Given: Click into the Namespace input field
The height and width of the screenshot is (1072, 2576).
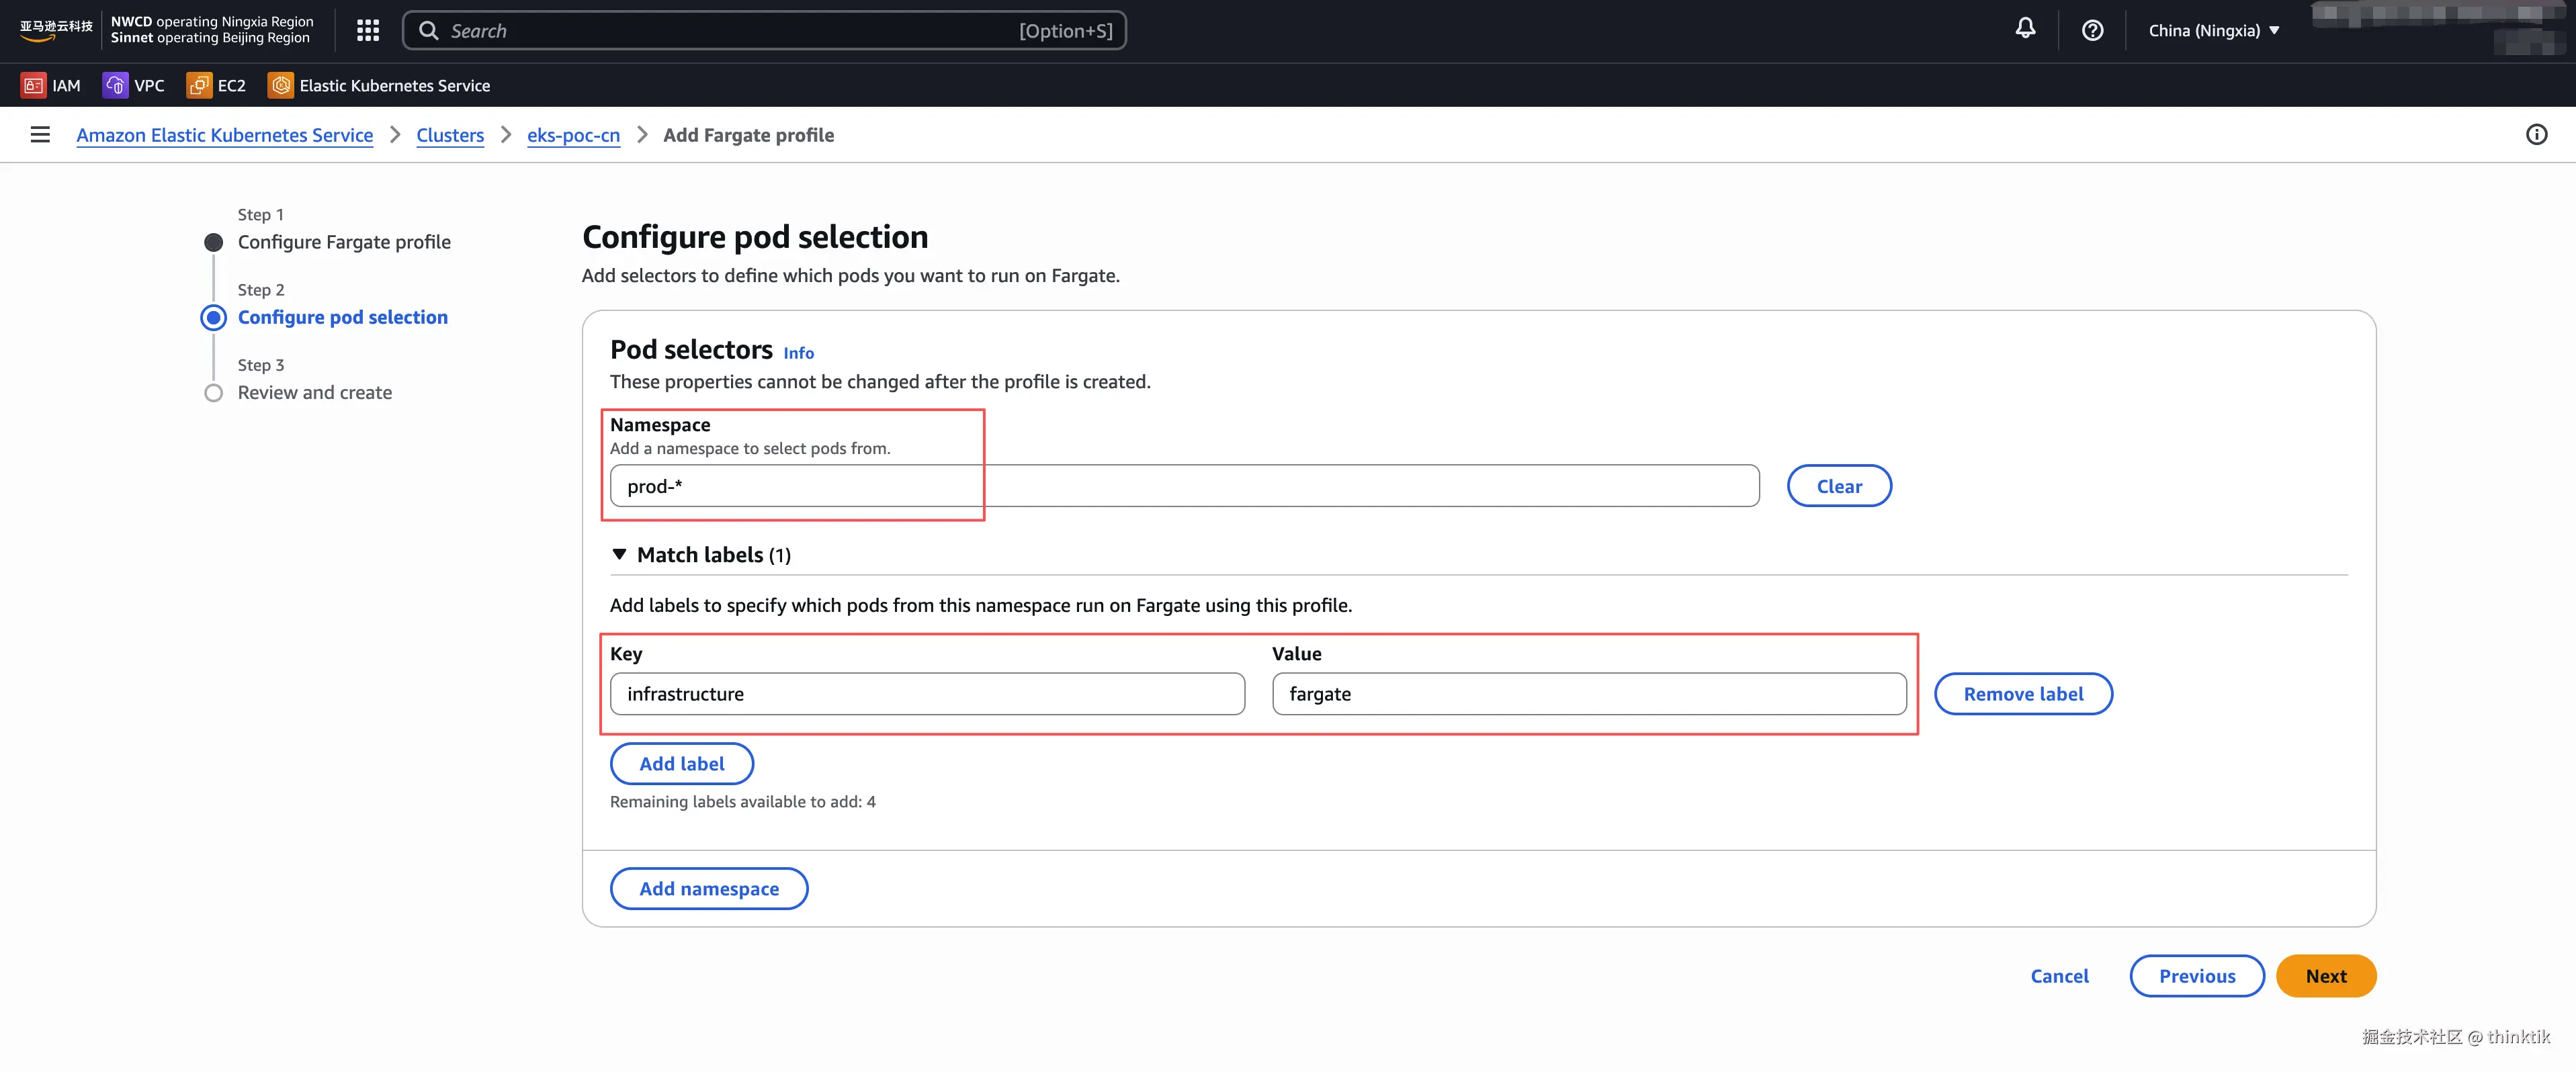Looking at the screenshot, I should (x=1184, y=486).
